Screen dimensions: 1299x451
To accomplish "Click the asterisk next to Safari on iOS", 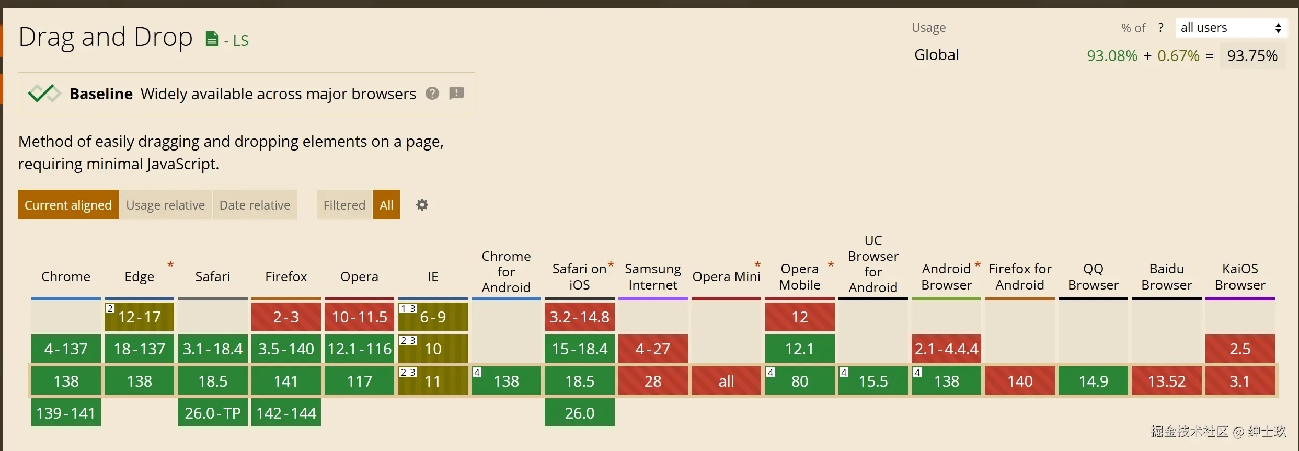I will (x=611, y=265).
